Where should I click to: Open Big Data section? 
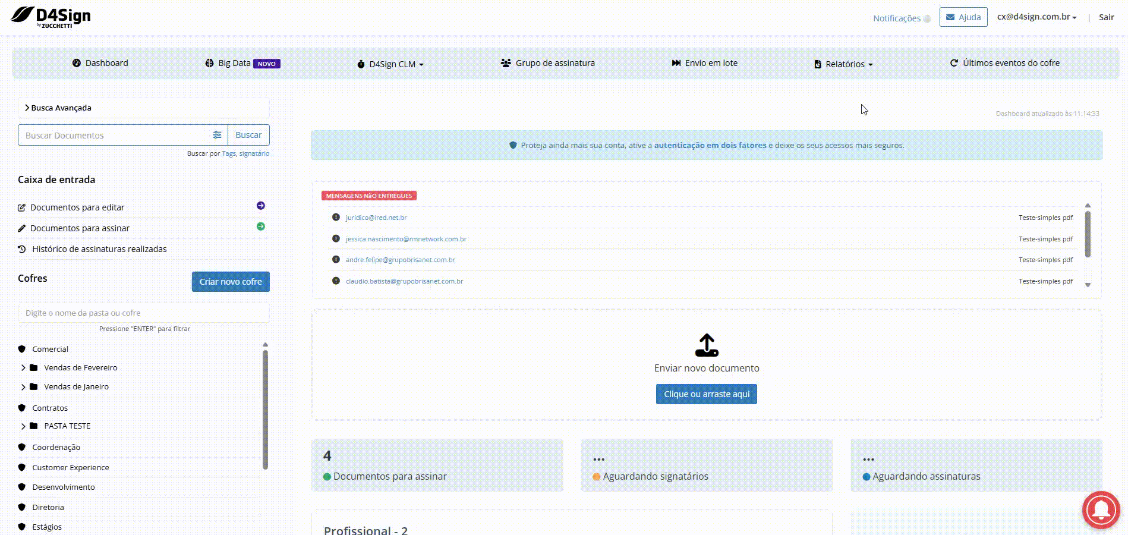[x=242, y=63]
